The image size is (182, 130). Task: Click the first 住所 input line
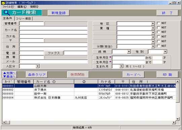pyautogui.click(x=53, y=44)
